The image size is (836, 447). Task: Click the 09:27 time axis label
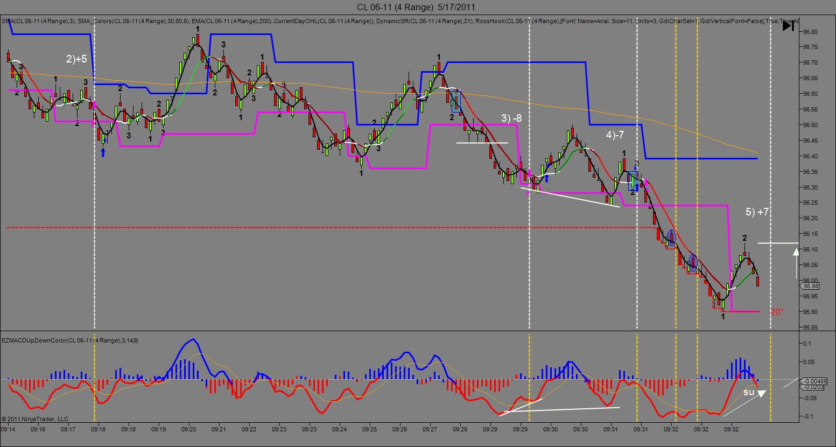[430, 429]
